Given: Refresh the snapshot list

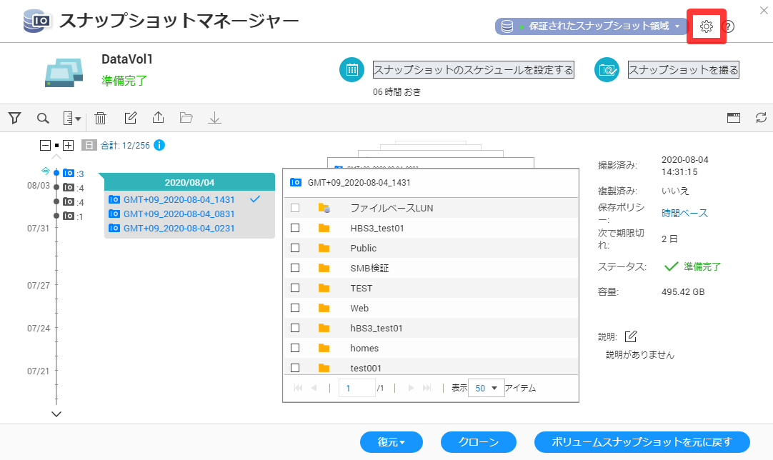Looking at the screenshot, I should (761, 118).
